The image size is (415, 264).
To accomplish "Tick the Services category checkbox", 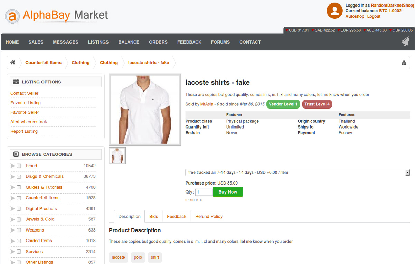I will pos(19,252).
